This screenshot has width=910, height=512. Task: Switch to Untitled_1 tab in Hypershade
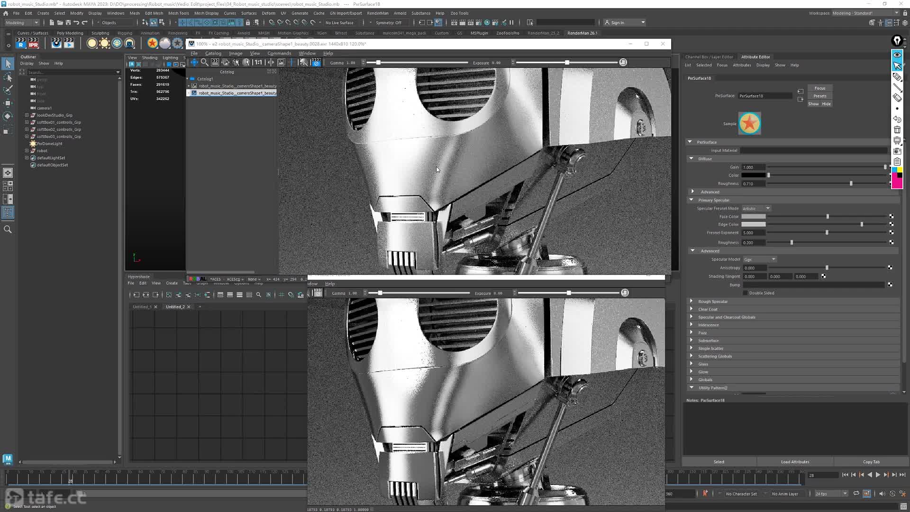point(142,307)
